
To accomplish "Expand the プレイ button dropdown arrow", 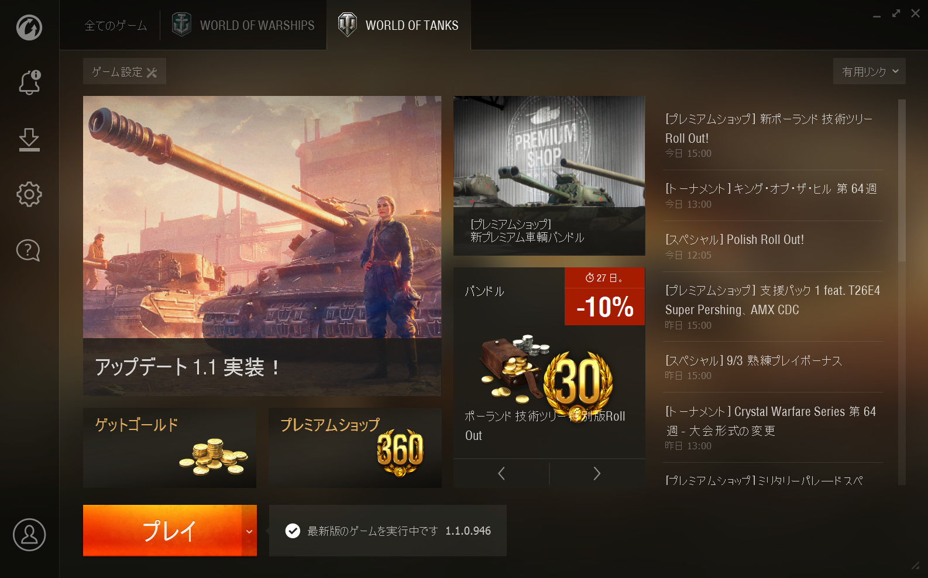I will [249, 531].
